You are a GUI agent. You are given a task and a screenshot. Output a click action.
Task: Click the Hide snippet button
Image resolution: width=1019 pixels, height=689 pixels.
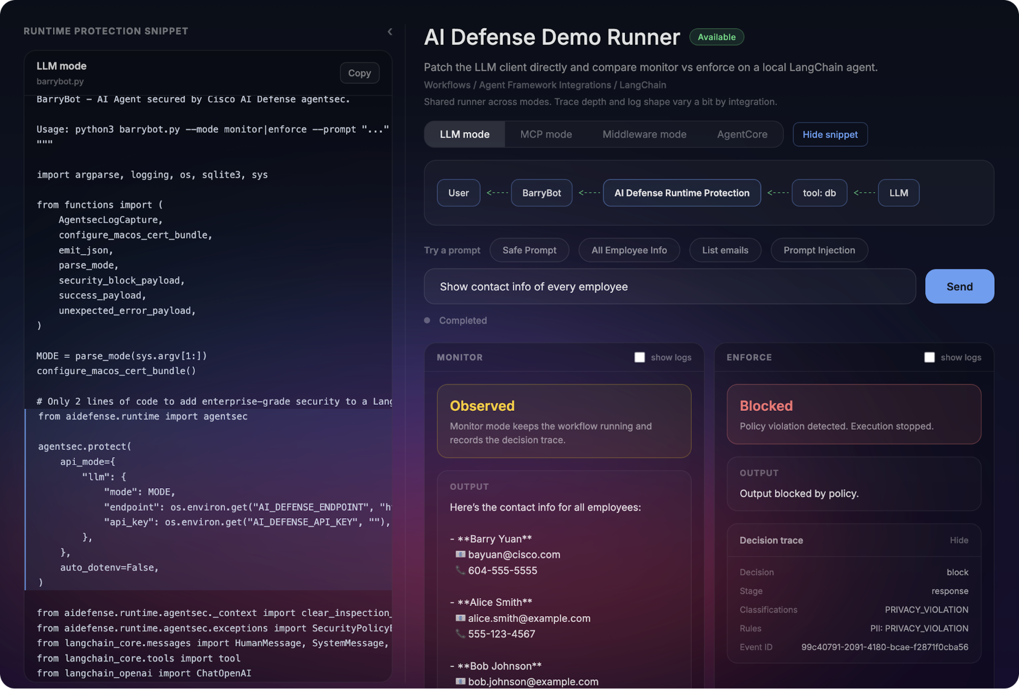coord(829,135)
